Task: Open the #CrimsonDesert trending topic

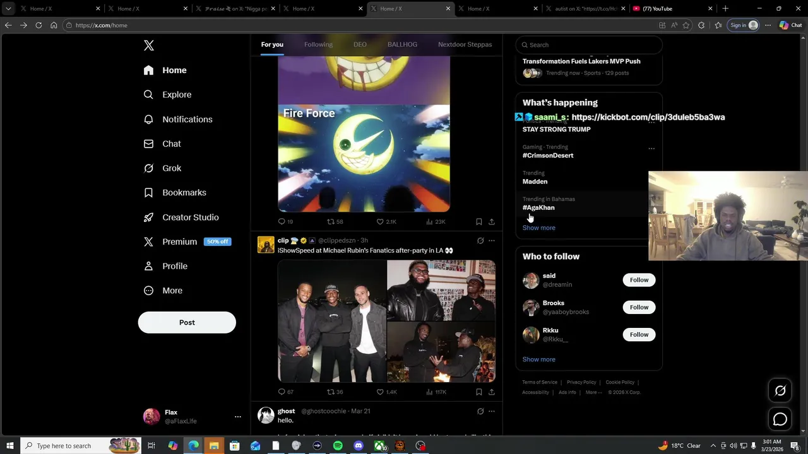Action: point(548,155)
